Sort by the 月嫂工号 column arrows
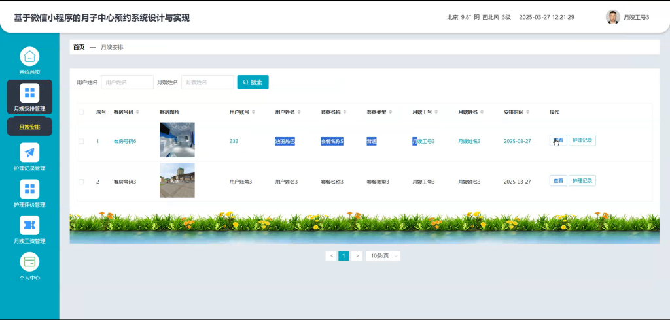This screenshot has width=670, height=320. click(436, 112)
